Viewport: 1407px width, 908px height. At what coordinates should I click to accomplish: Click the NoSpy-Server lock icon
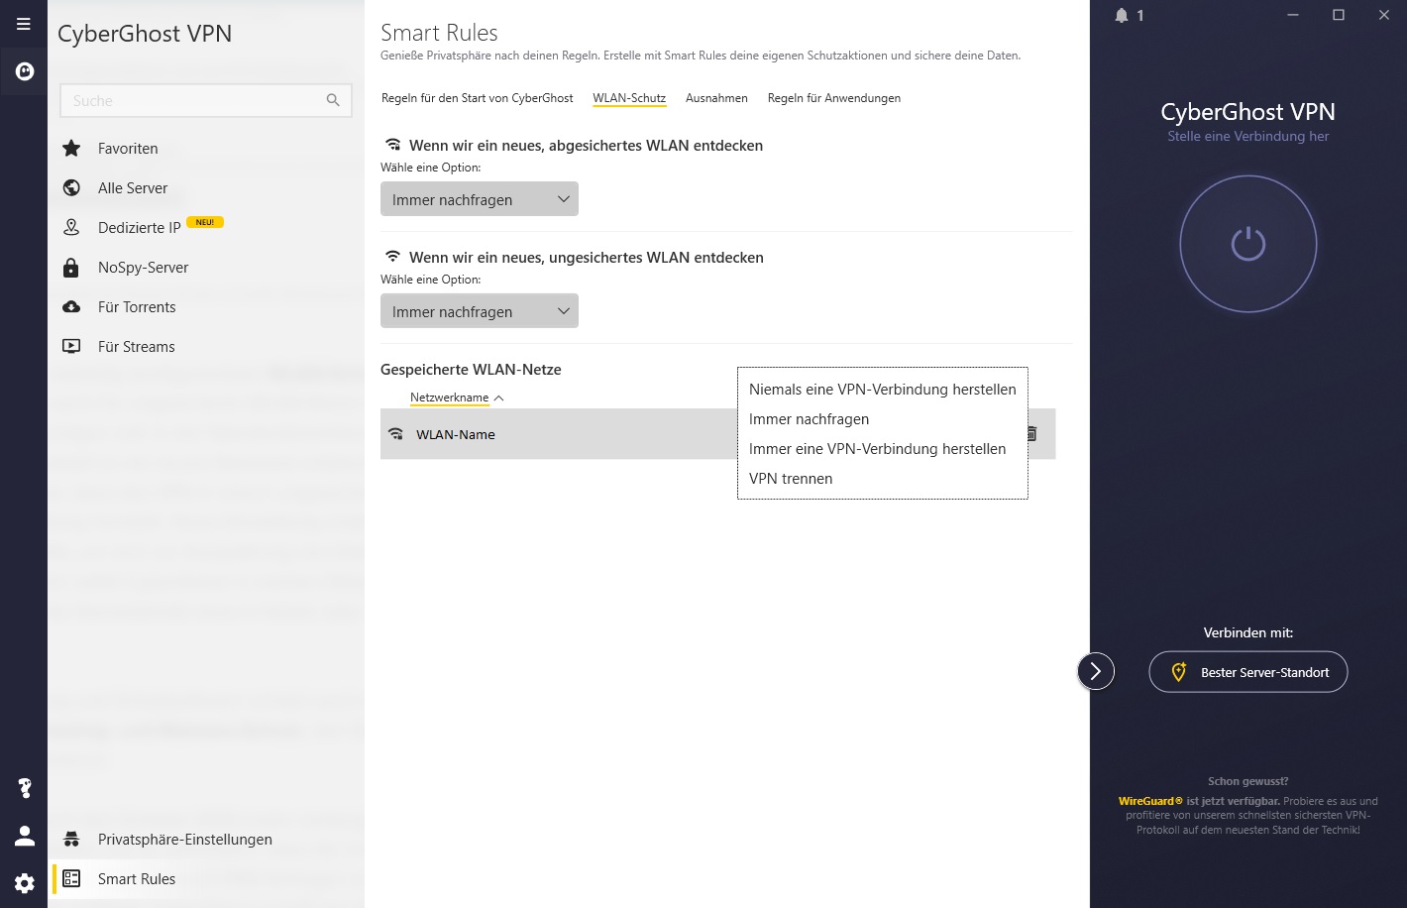[x=71, y=268]
